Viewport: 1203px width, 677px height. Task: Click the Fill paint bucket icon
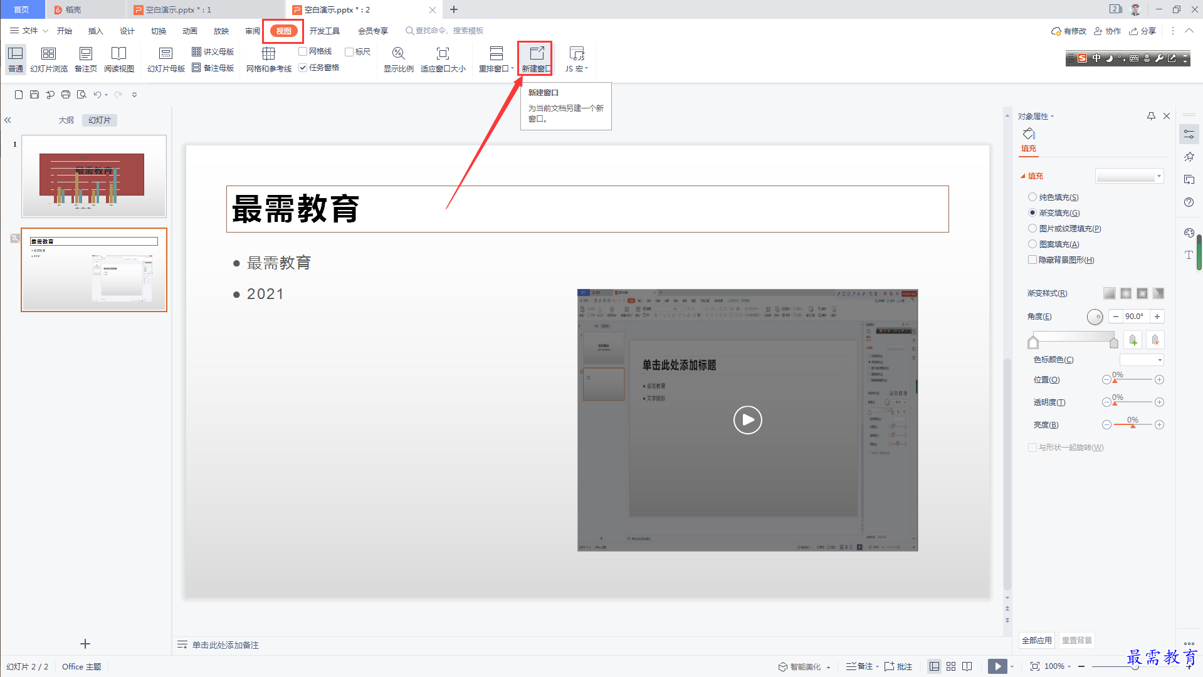pyautogui.click(x=1029, y=134)
